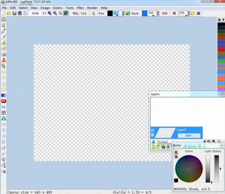Click the 100% zoom level button
Viewport: 225px width, 194px height.
[x=35, y=13]
